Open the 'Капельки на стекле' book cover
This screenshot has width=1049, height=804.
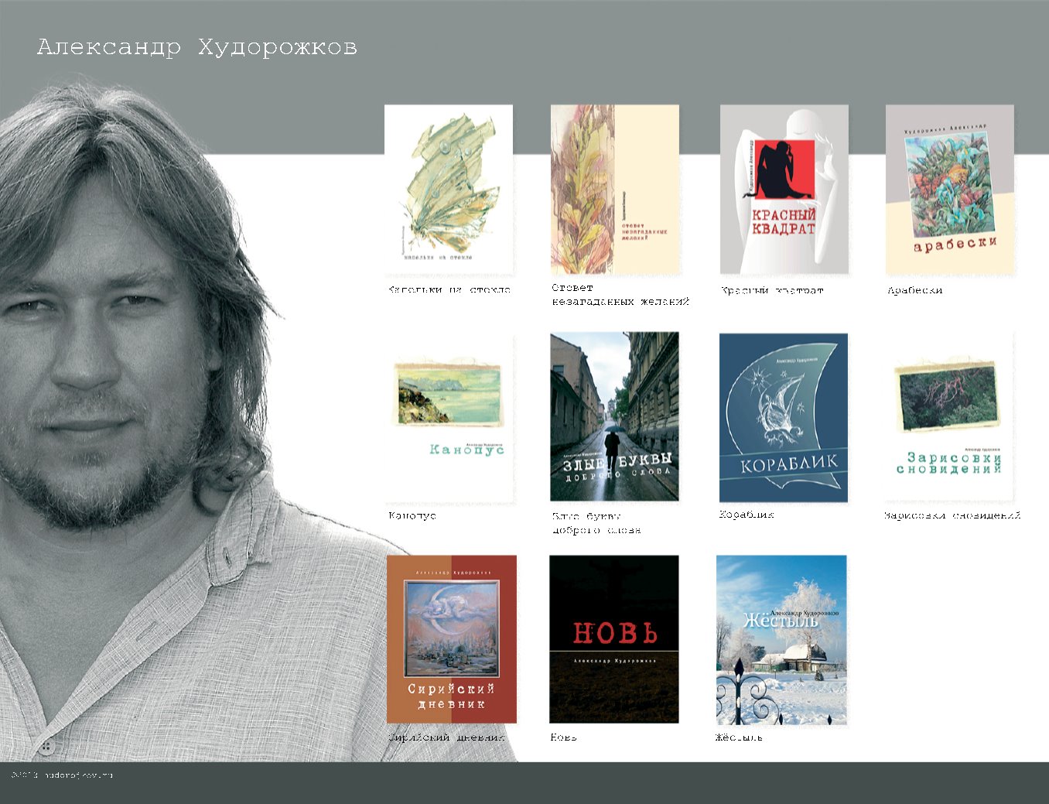coord(449,190)
